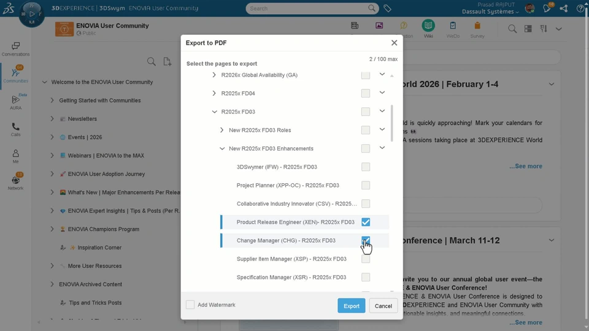589x331 pixels.
Task: Click the export dialog page list scrollbar
Action: (392, 123)
